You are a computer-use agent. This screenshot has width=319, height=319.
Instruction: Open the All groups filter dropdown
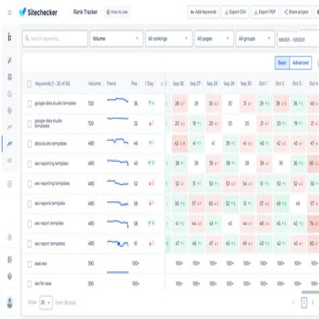coord(255,39)
